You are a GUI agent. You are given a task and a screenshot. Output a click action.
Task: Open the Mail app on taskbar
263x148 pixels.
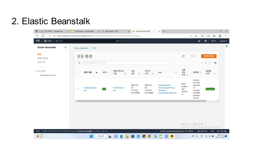tap(138, 136)
